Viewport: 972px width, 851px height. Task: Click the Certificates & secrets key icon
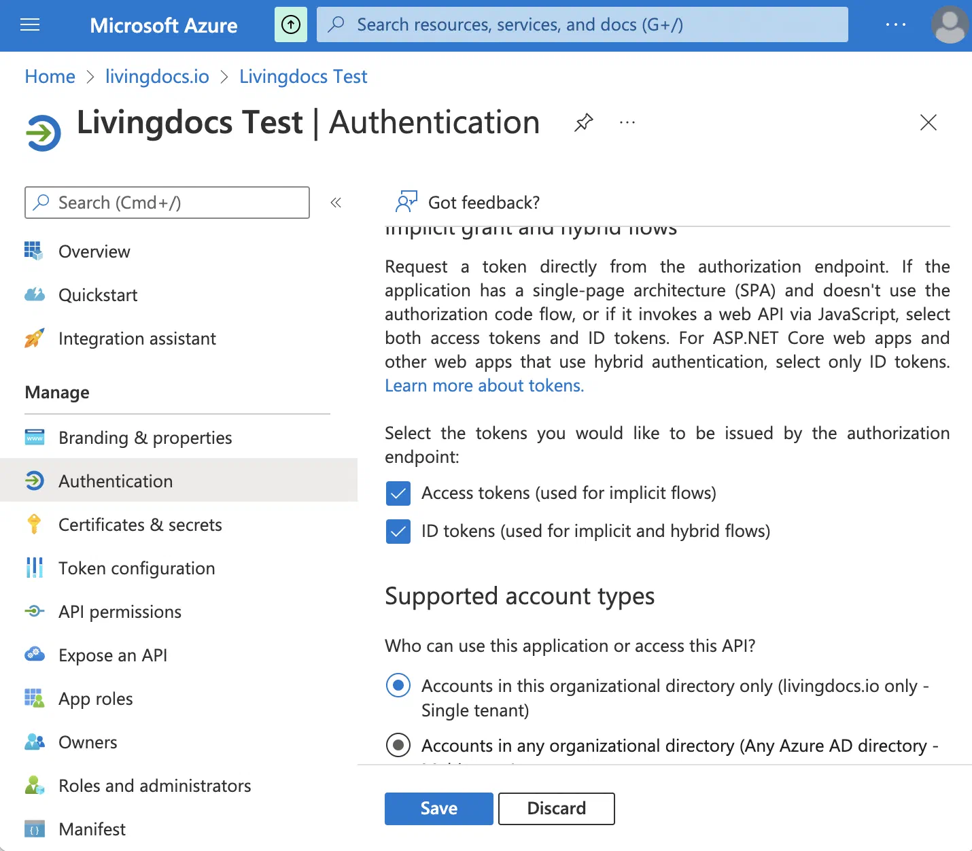coord(34,524)
